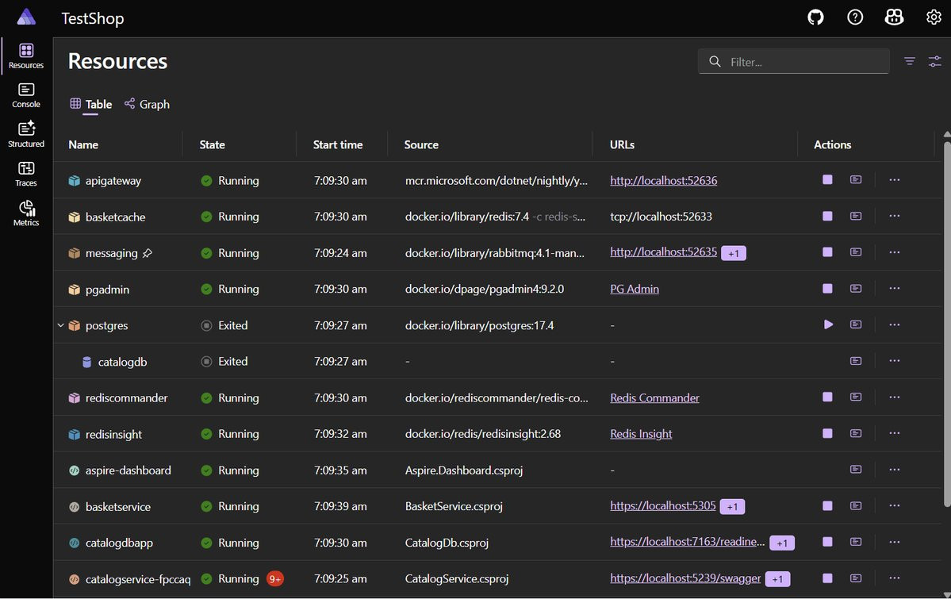The width and height of the screenshot is (951, 599).
Task: Sort by the Start time column header
Action: (338, 144)
